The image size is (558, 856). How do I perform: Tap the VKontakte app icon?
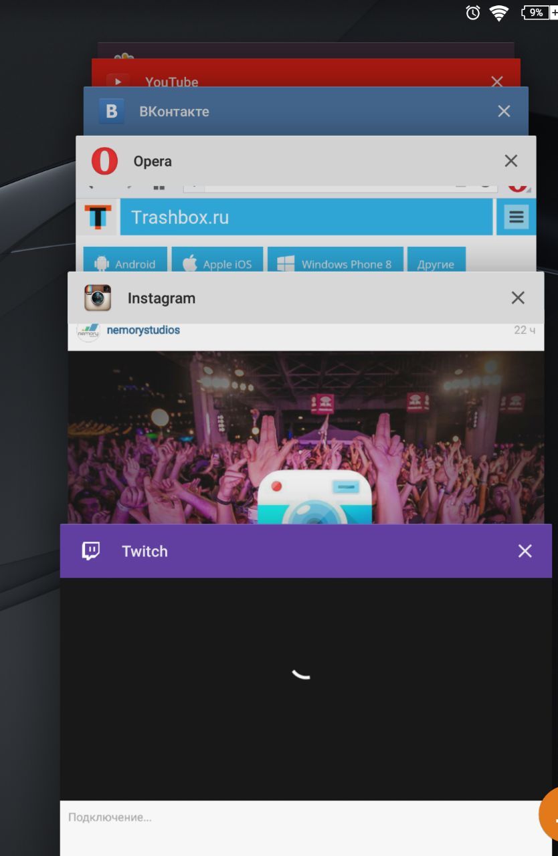click(112, 111)
